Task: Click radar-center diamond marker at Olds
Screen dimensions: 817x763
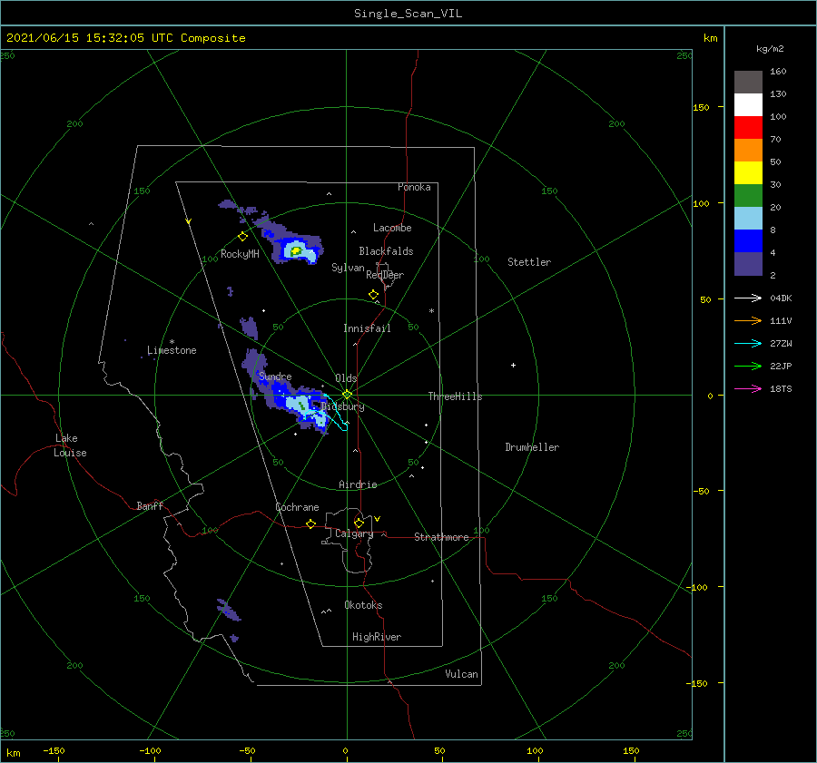Action: click(347, 395)
